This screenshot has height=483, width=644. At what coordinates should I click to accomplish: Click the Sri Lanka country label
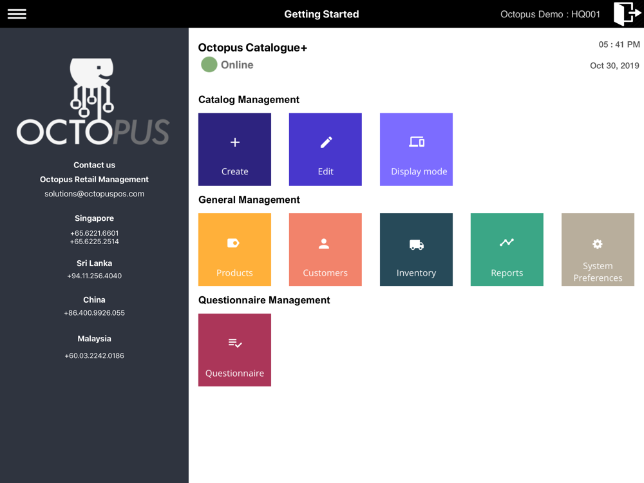pos(95,263)
